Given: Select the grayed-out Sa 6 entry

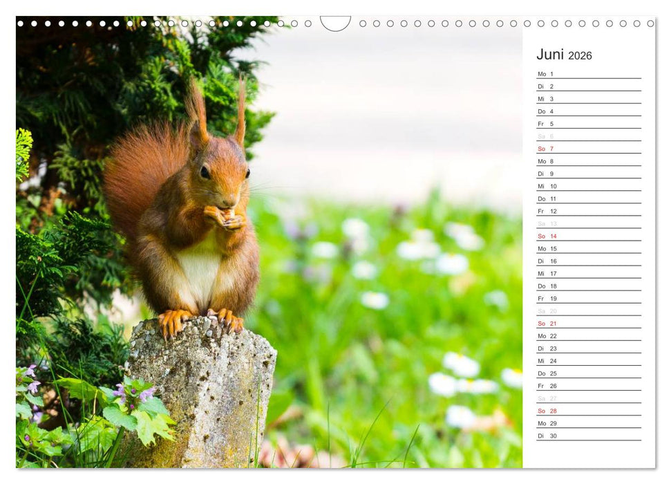Looking at the screenshot, I should pyautogui.click(x=546, y=136).
